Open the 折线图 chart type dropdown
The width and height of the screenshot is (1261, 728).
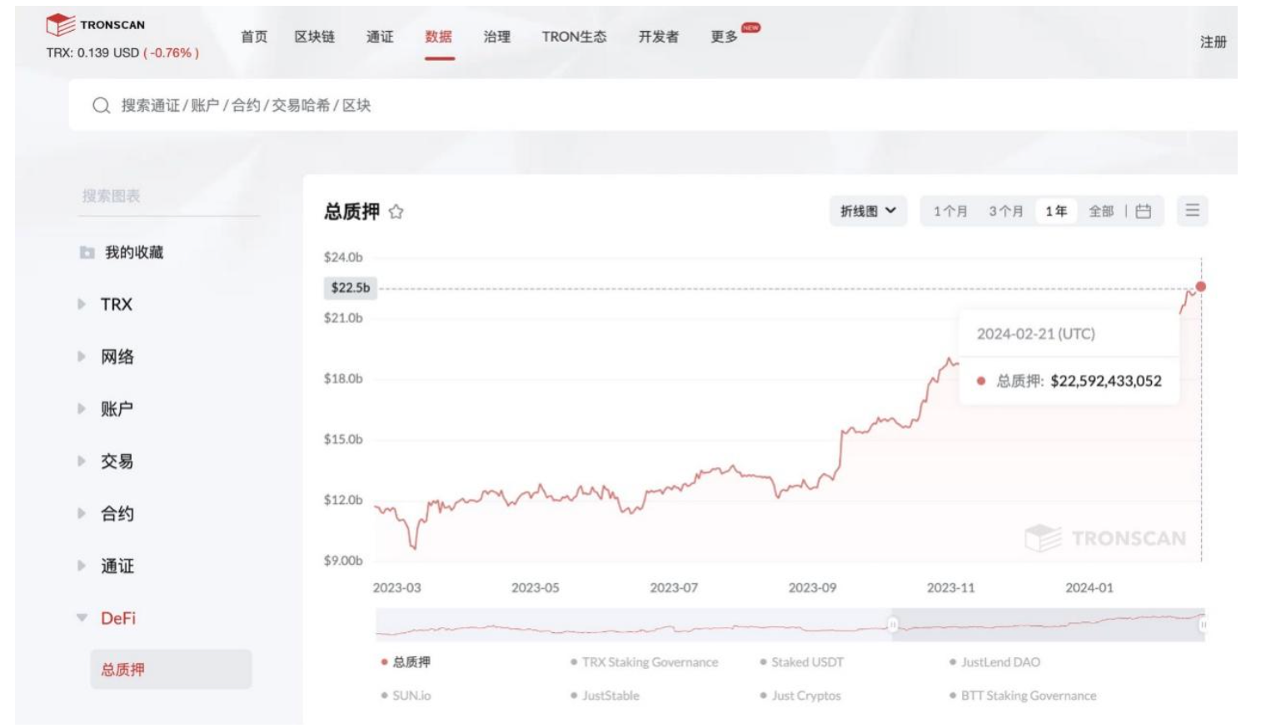coord(868,211)
